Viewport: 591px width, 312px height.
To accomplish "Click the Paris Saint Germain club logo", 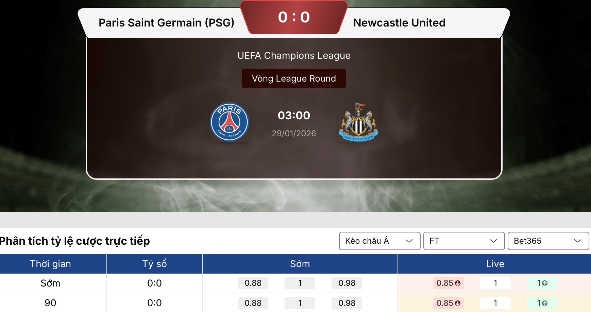I will 230,122.
